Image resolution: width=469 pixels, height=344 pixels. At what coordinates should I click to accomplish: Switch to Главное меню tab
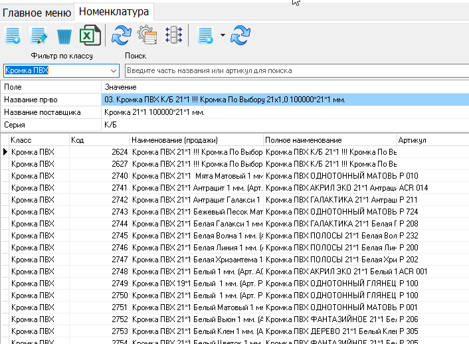click(37, 11)
